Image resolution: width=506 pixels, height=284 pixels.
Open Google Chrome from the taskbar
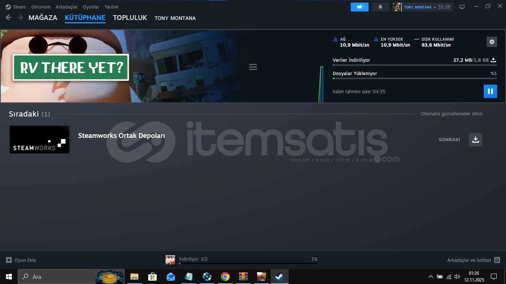click(225, 277)
